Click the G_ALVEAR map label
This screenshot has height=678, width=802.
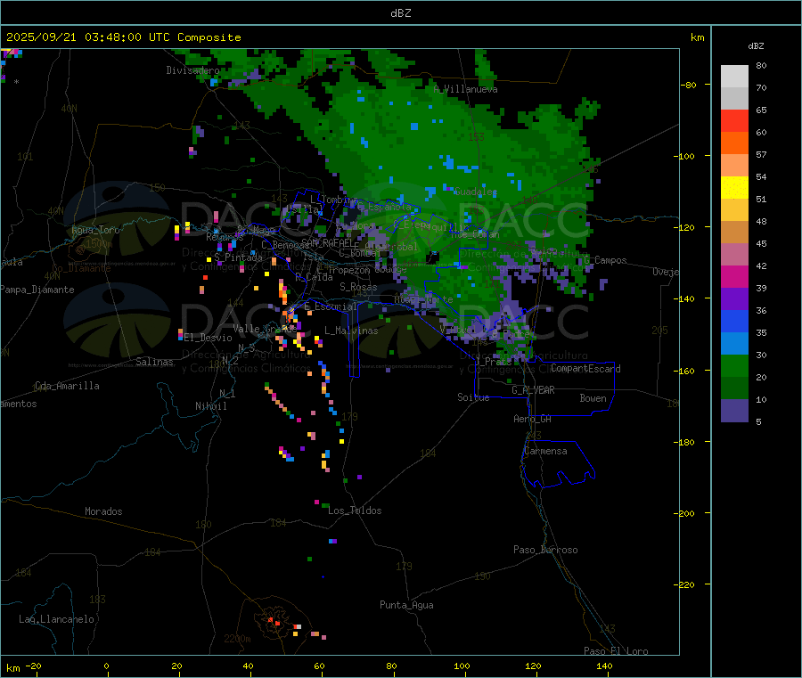point(533,390)
